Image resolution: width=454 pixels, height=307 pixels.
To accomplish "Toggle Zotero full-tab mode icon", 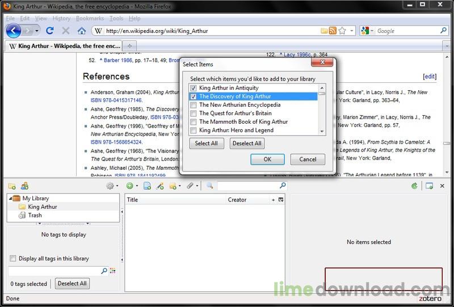I will [430, 186].
